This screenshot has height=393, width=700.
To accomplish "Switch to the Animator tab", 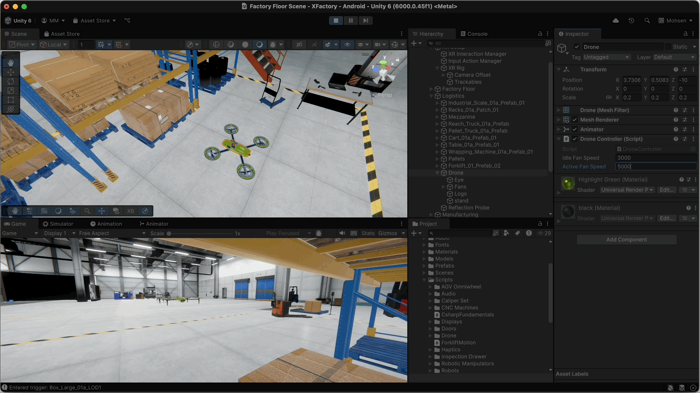I will click(x=154, y=224).
